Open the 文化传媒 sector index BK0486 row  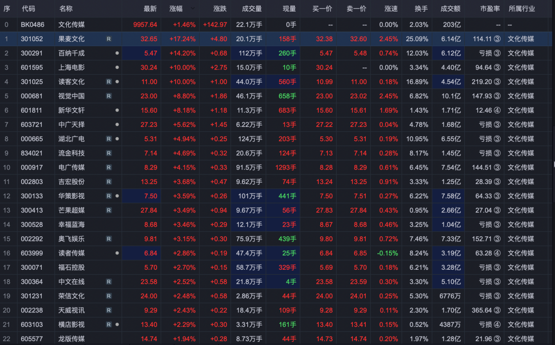(x=71, y=24)
